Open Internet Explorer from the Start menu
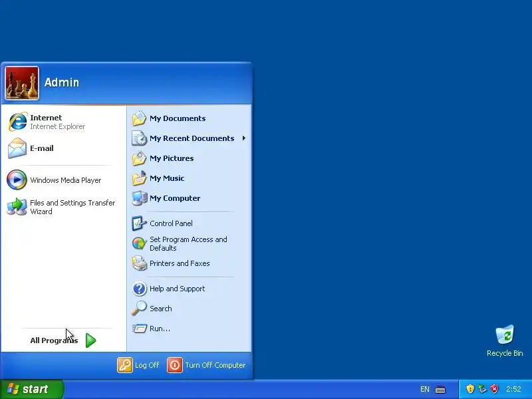532x399 pixels. pos(63,122)
